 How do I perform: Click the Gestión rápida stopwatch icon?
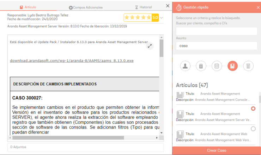(179, 7)
